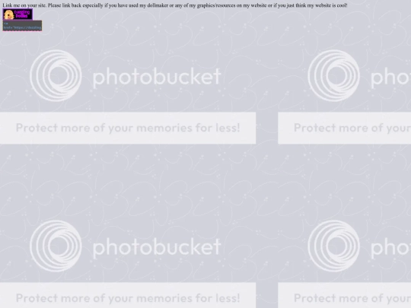Click the pink 'Dazzling Dollies' banner text
411x308 pixels.
[x=22, y=14]
